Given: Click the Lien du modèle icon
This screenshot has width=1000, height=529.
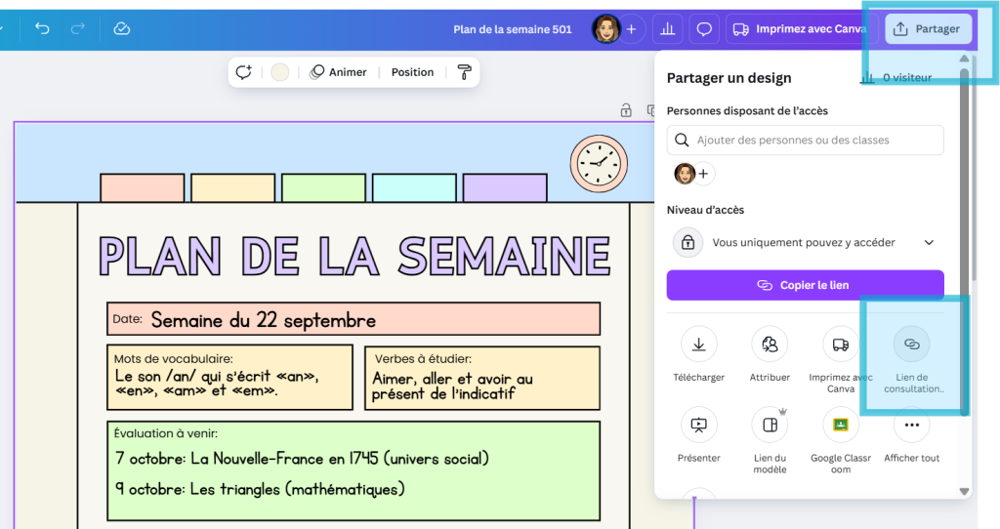Looking at the screenshot, I should (x=770, y=425).
